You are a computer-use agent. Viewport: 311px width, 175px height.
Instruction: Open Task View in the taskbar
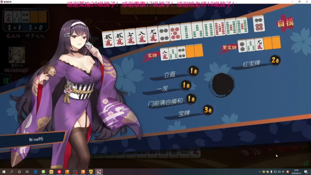coord(27,172)
